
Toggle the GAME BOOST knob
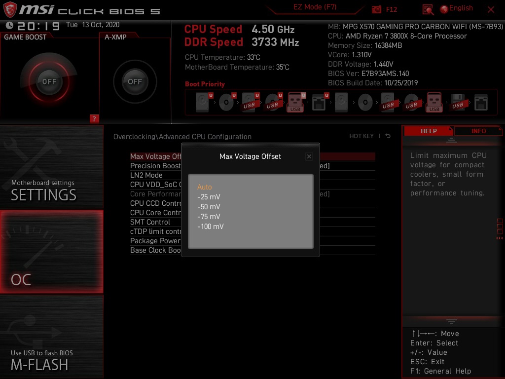click(x=49, y=81)
